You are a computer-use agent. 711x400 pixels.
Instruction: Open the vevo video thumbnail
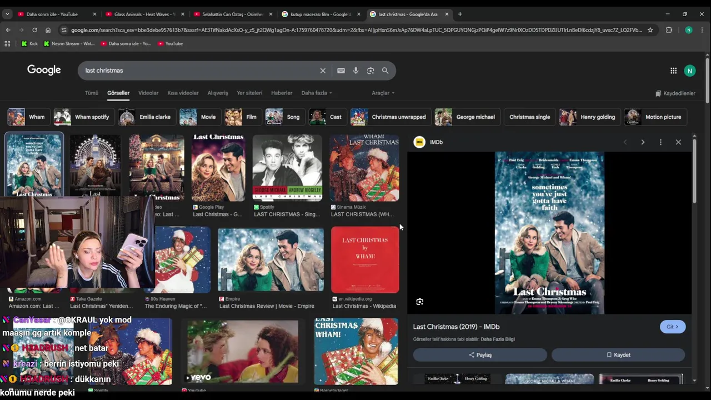point(243,352)
